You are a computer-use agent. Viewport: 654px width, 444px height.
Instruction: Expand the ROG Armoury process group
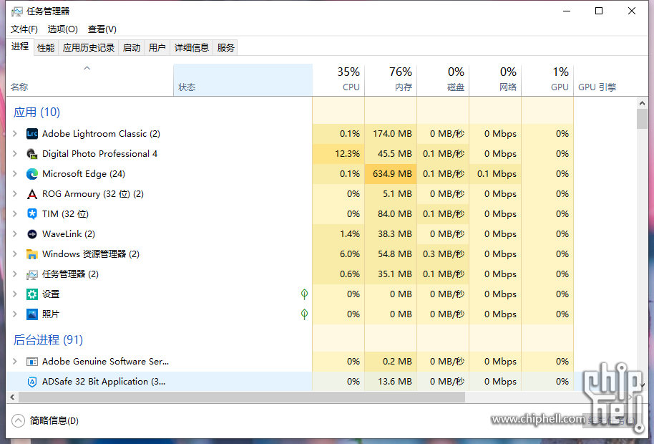[15, 193]
